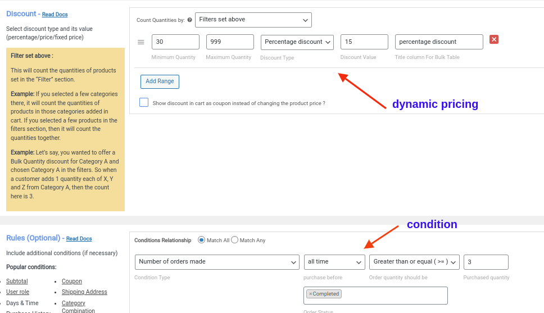Expand the Condition Type dropdown

[217, 262]
